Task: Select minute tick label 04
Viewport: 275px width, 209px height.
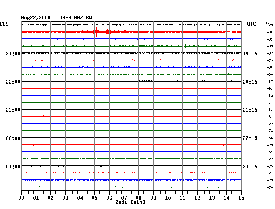Action: click(x=80, y=198)
